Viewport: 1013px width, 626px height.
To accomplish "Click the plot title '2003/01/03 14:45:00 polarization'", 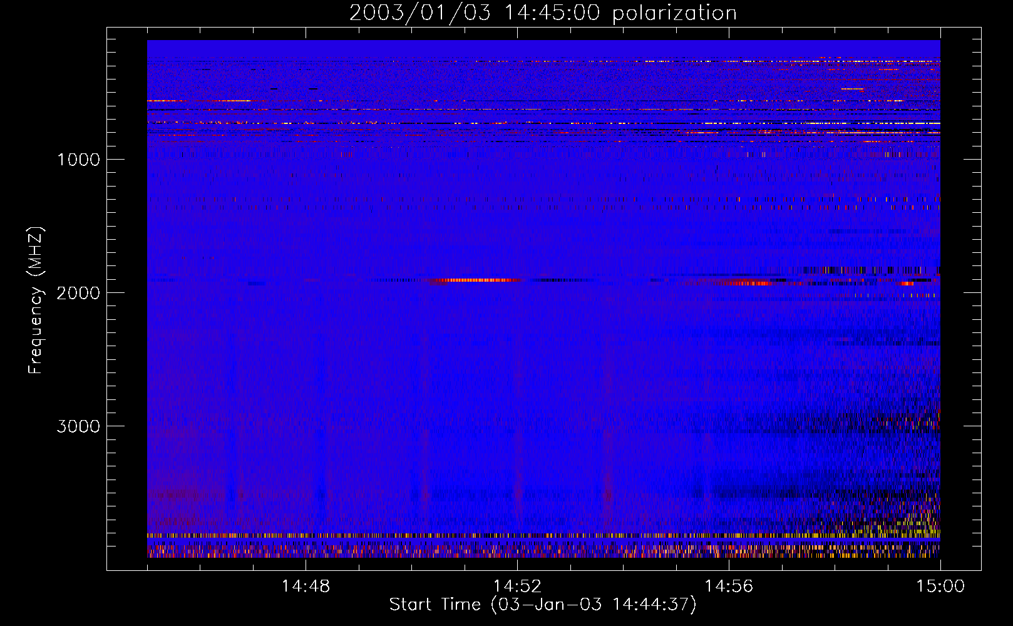I will (543, 13).
